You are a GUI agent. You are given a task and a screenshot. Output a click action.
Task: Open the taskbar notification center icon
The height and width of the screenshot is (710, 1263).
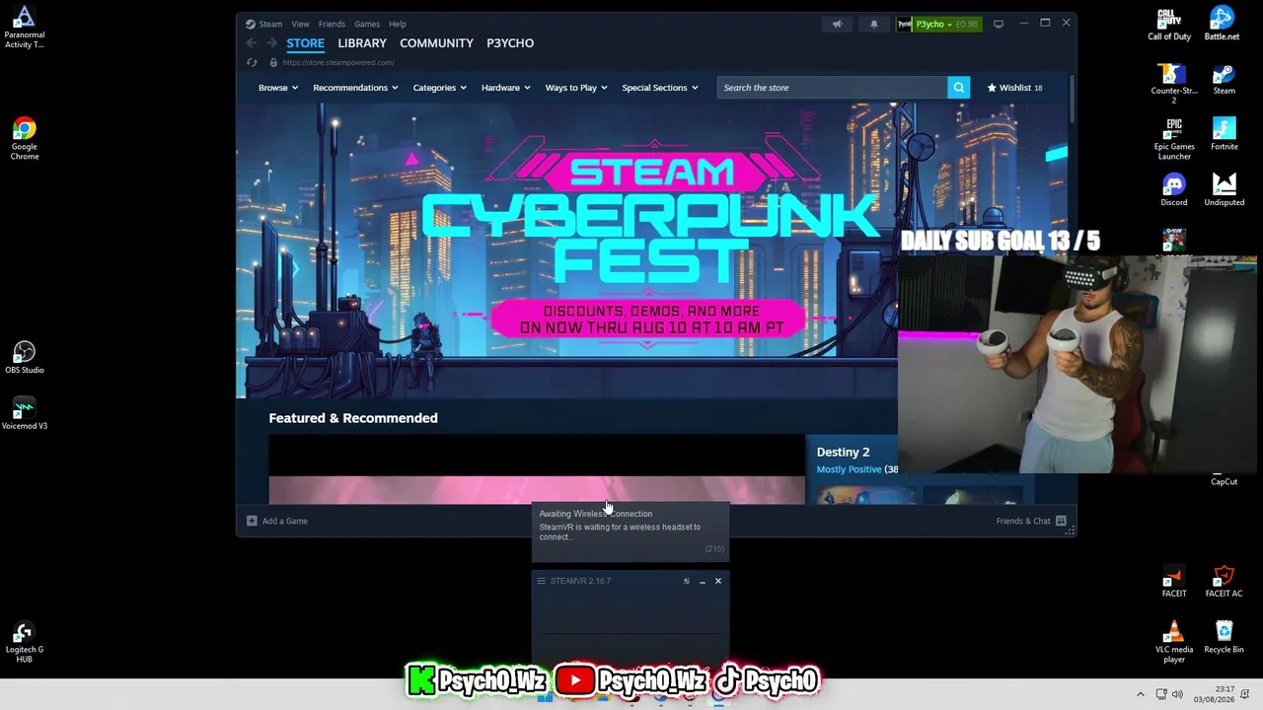pos(1246,694)
